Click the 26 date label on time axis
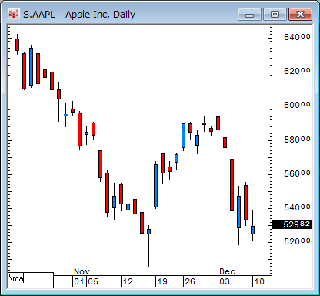Viewport: 320px width, 296px height. 190,281
